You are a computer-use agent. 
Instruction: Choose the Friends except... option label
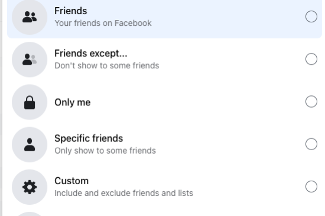coord(91,54)
